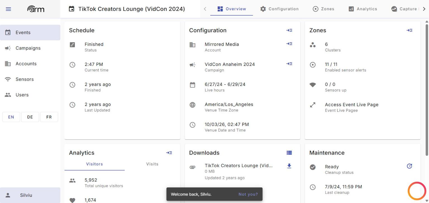Go to Events in sidebar
The width and height of the screenshot is (429, 203).
30,33
